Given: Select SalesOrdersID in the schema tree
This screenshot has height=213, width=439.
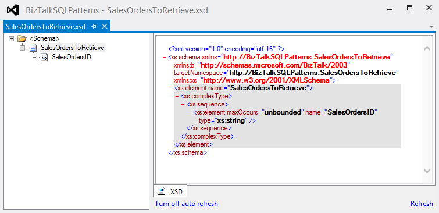Looking at the screenshot, I should click(x=72, y=57).
